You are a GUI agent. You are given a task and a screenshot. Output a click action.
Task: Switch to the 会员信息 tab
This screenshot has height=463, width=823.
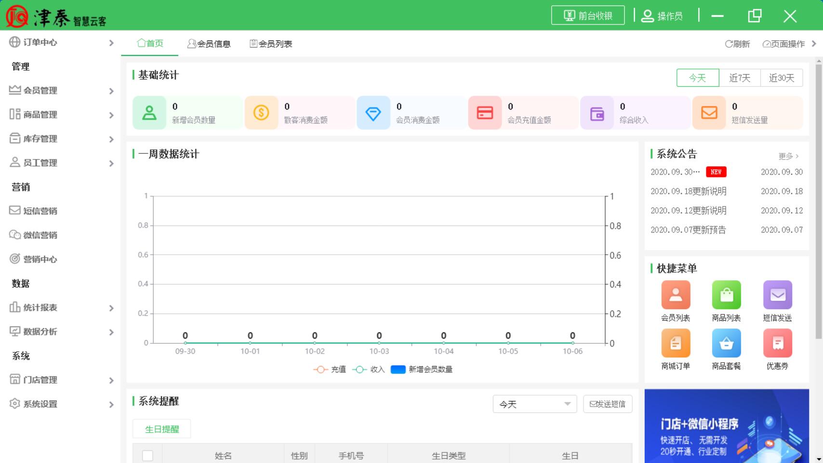(x=209, y=44)
